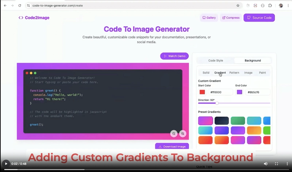Bookmark this page with the star icon
This screenshot has width=292, height=172.
[x=238, y=5]
